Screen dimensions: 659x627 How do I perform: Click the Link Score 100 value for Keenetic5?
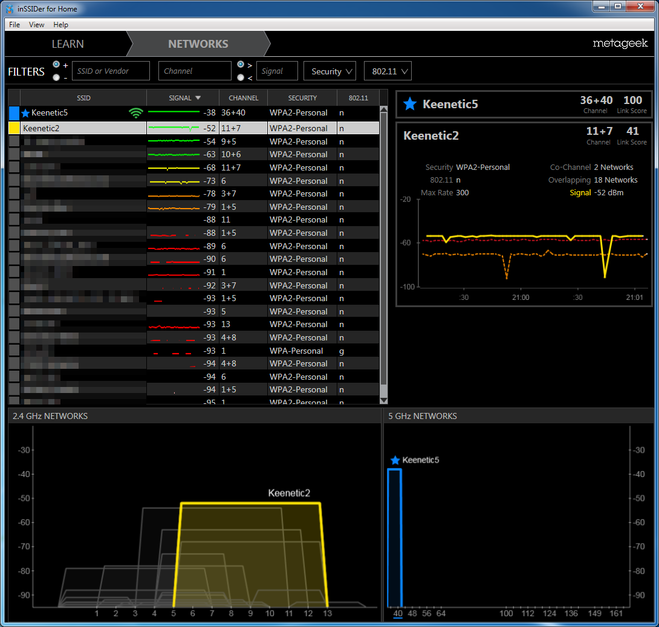[632, 100]
